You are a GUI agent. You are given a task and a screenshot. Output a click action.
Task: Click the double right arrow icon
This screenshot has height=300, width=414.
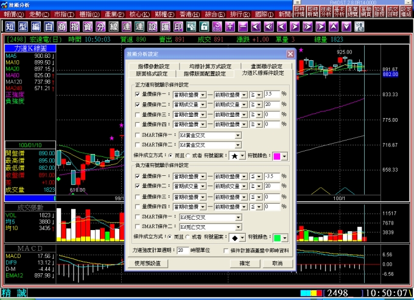click(x=307, y=26)
